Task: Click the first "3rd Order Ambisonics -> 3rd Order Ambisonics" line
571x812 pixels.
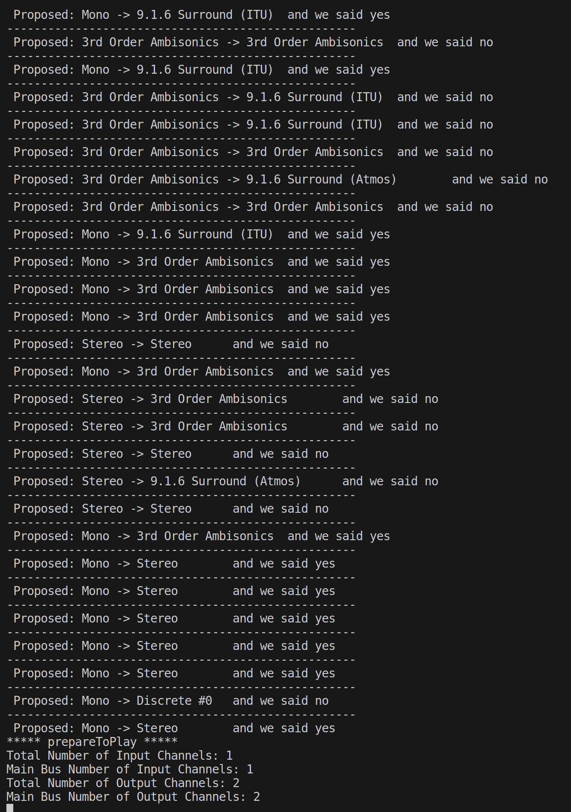Action: [x=232, y=42]
